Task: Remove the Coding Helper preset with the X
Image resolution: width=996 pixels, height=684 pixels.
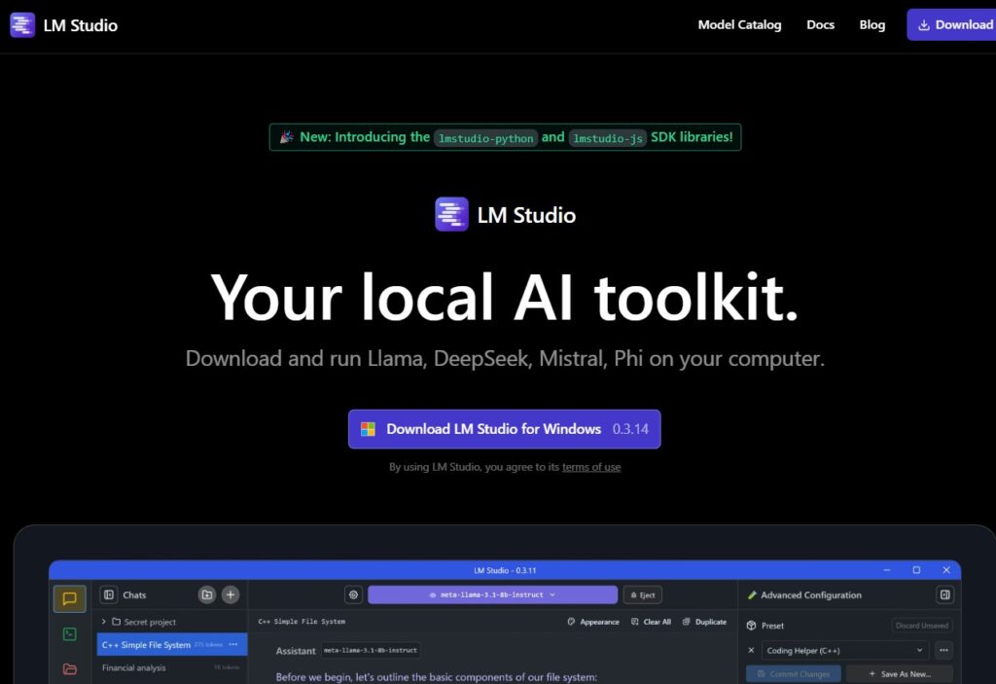Action: [x=750, y=650]
